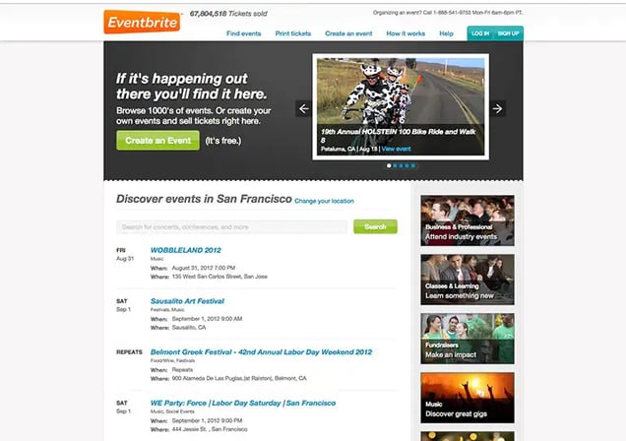Image resolution: width=626 pixels, height=441 pixels.
Task: Click the green Search button
Action: [x=375, y=226]
